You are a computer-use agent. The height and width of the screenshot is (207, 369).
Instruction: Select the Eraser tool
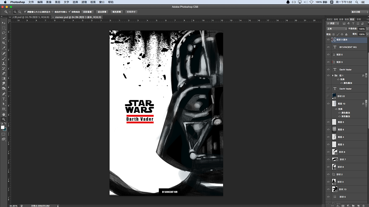[4, 73]
